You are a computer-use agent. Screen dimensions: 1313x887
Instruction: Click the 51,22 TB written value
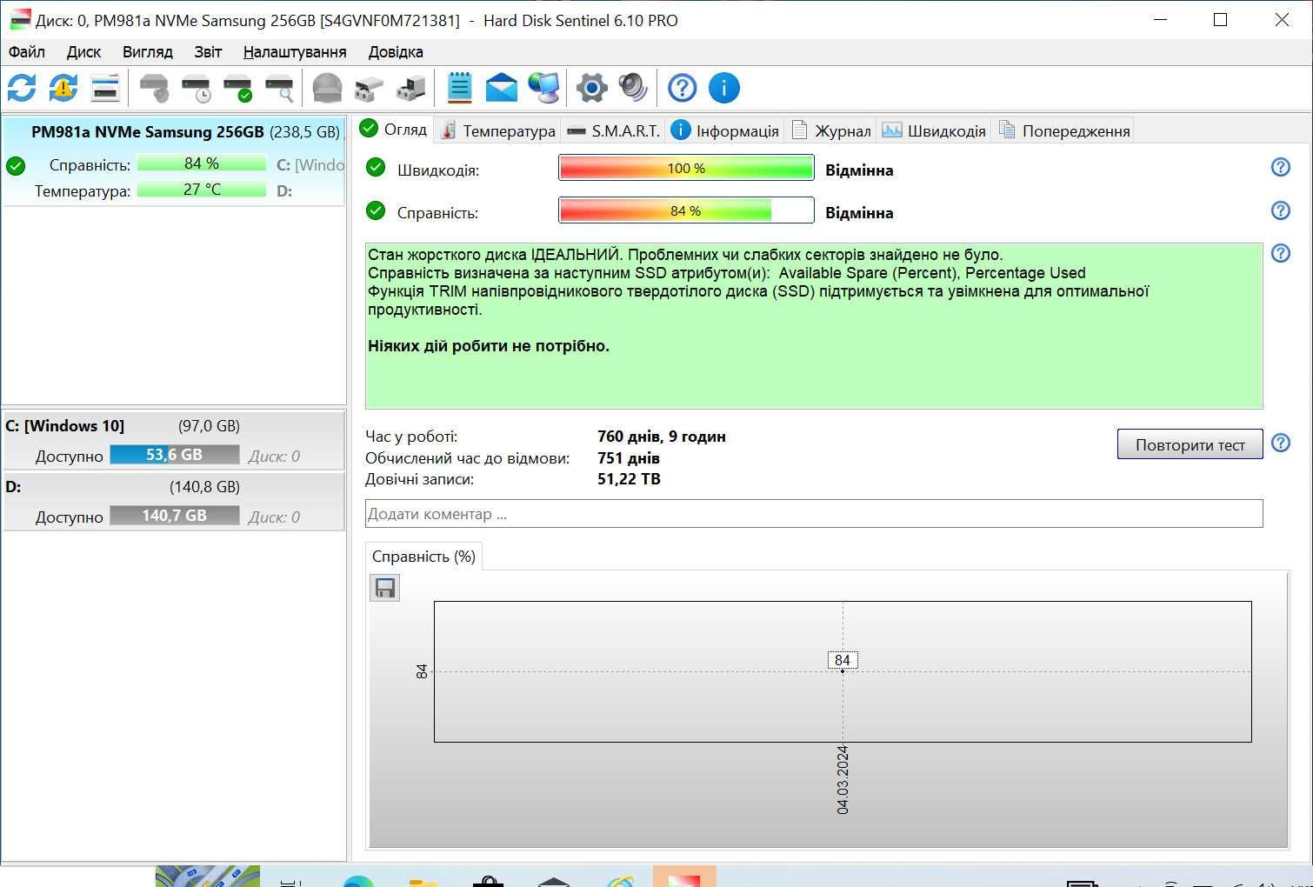click(629, 479)
